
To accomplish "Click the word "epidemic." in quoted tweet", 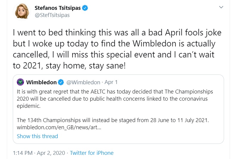I will (x=28, y=105).
